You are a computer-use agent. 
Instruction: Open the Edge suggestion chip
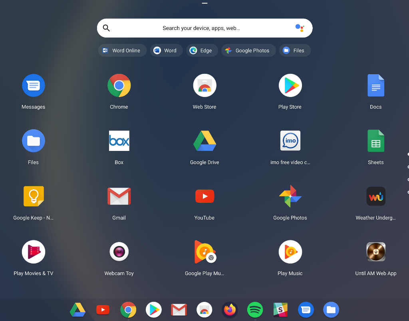point(202,50)
